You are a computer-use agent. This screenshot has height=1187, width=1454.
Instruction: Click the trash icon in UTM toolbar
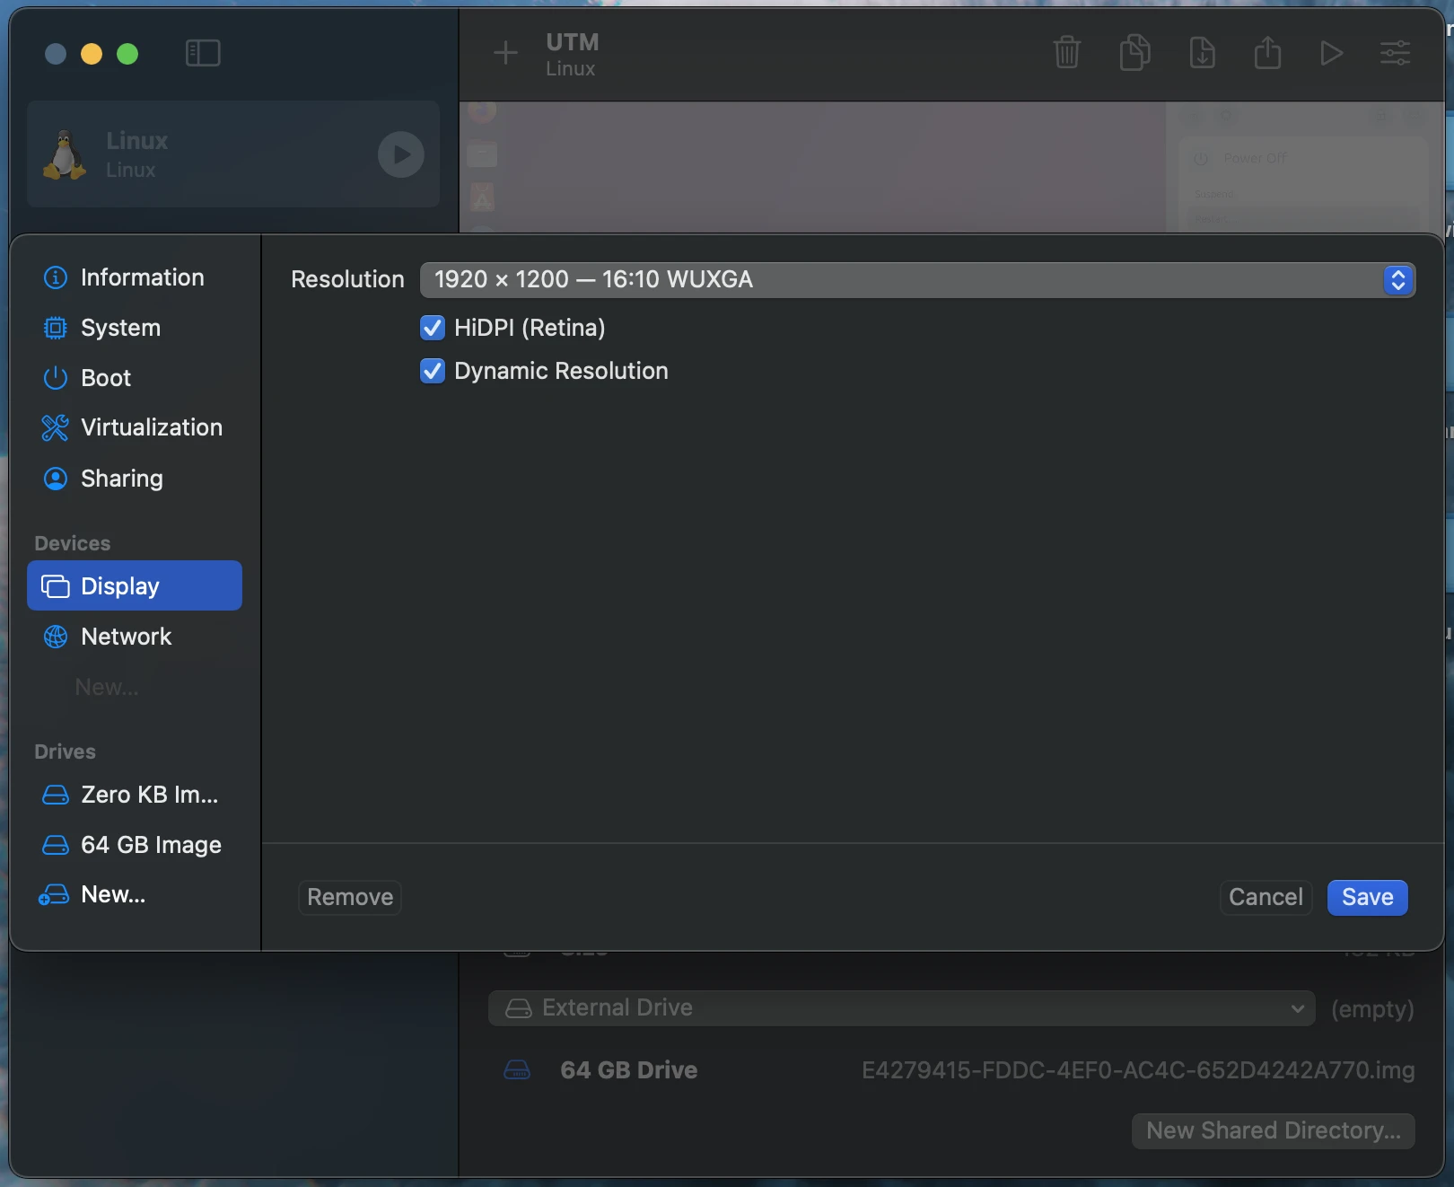pos(1067,53)
